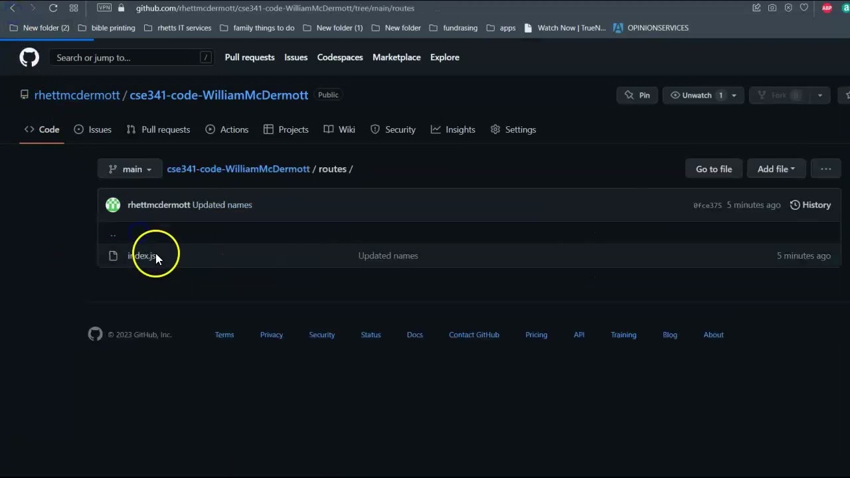The width and height of the screenshot is (850, 478).
Task: Open the Contact GitHub footer link
Action: 474,335
